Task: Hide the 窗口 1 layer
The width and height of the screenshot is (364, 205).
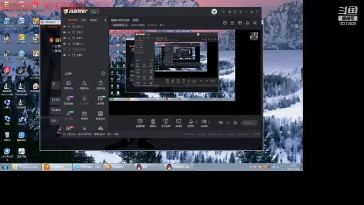Action: (x=65, y=44)
